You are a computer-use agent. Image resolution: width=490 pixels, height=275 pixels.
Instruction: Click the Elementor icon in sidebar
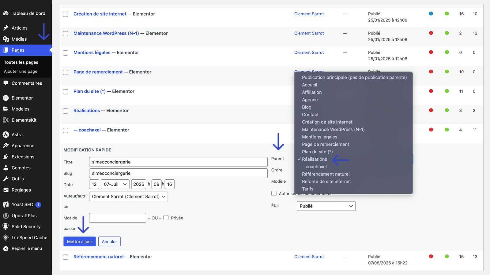[6, 98]
